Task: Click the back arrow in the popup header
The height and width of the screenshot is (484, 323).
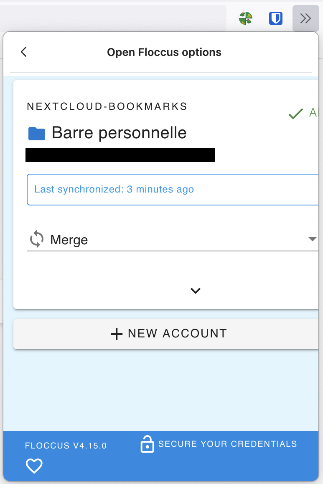Action: coord(23,52)
